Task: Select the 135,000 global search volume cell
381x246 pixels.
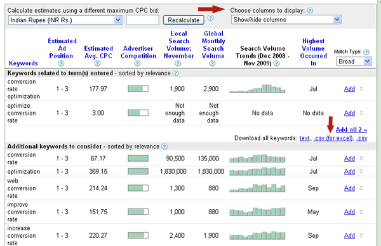Action: point(208,159)
